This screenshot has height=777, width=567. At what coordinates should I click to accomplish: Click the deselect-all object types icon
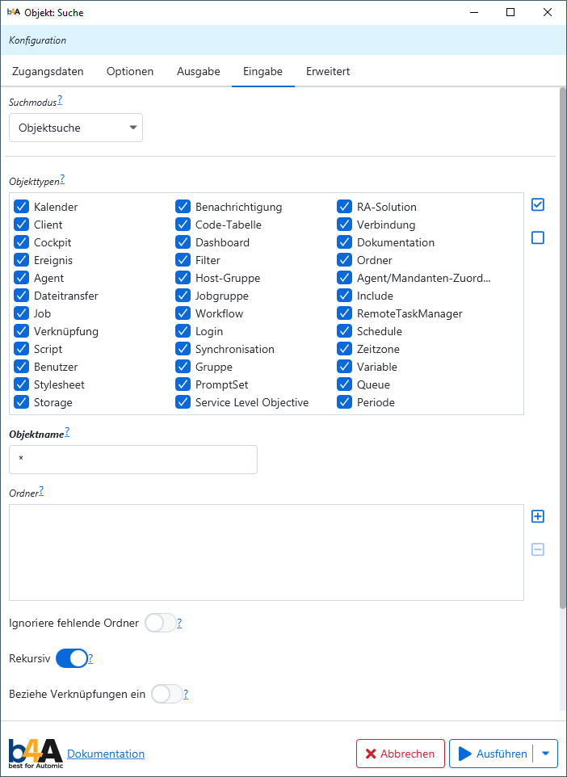(x=538, y=237)
